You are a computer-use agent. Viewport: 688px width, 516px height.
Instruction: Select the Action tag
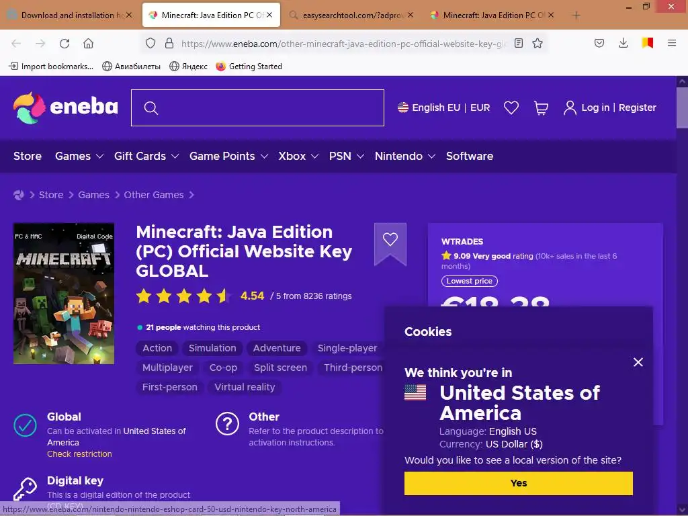pos(157,348)
